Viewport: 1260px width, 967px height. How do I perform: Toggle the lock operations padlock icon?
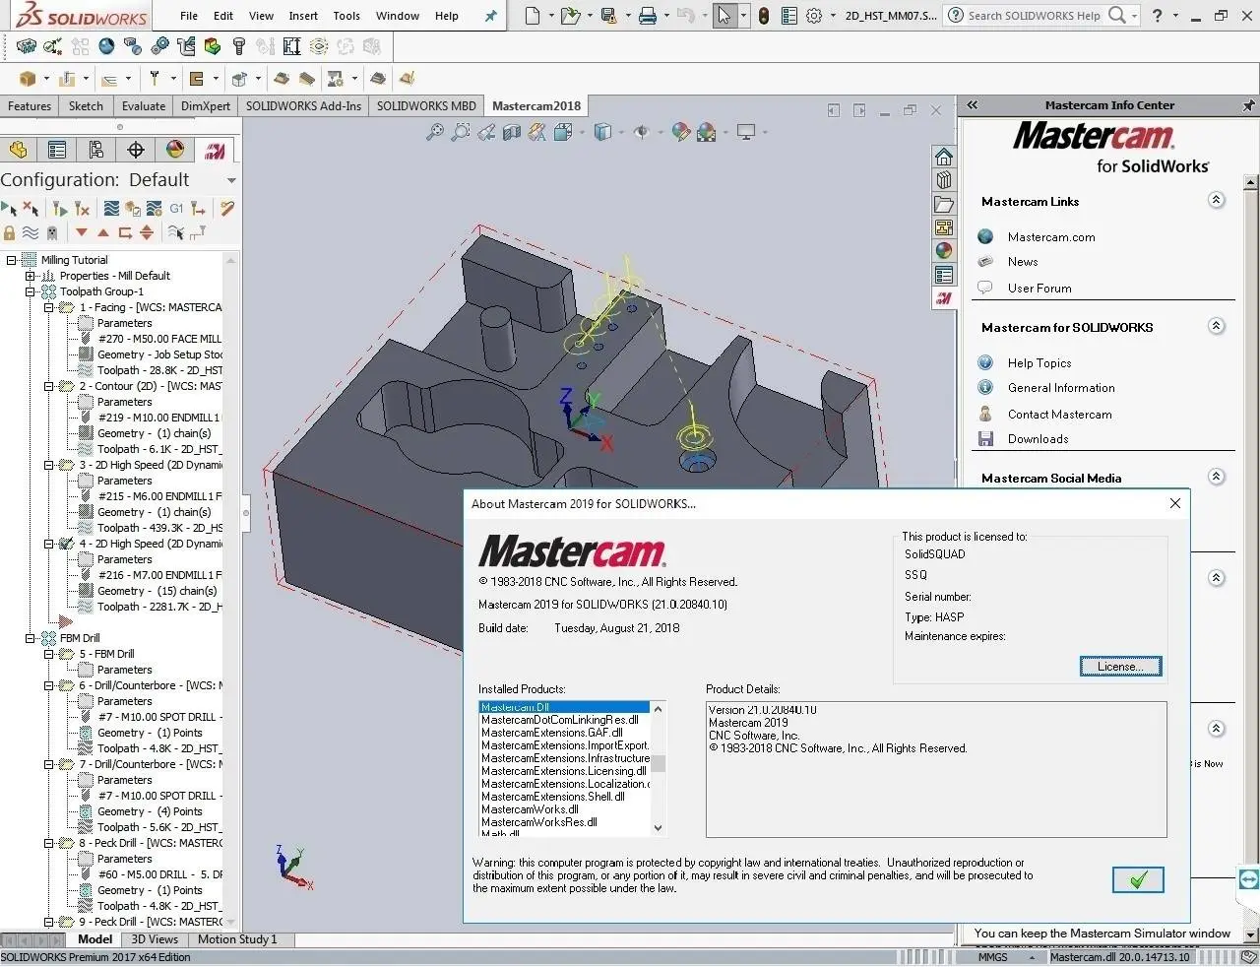[x=9, y=233]
